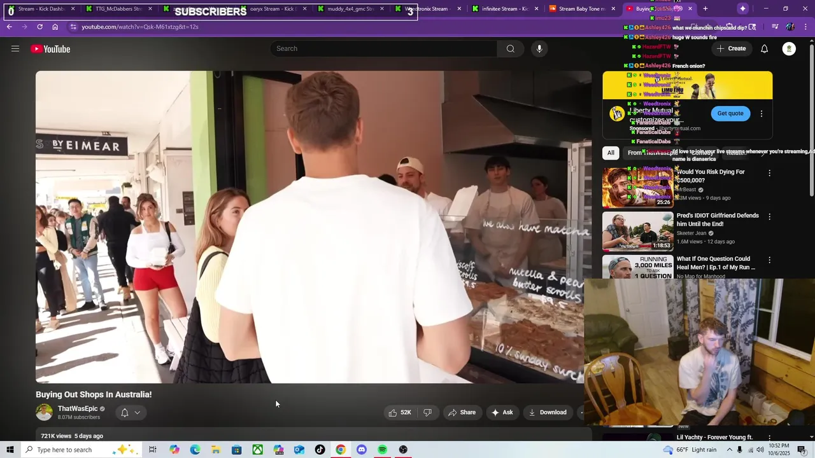Open the Windows notification center

click(802, 450)
